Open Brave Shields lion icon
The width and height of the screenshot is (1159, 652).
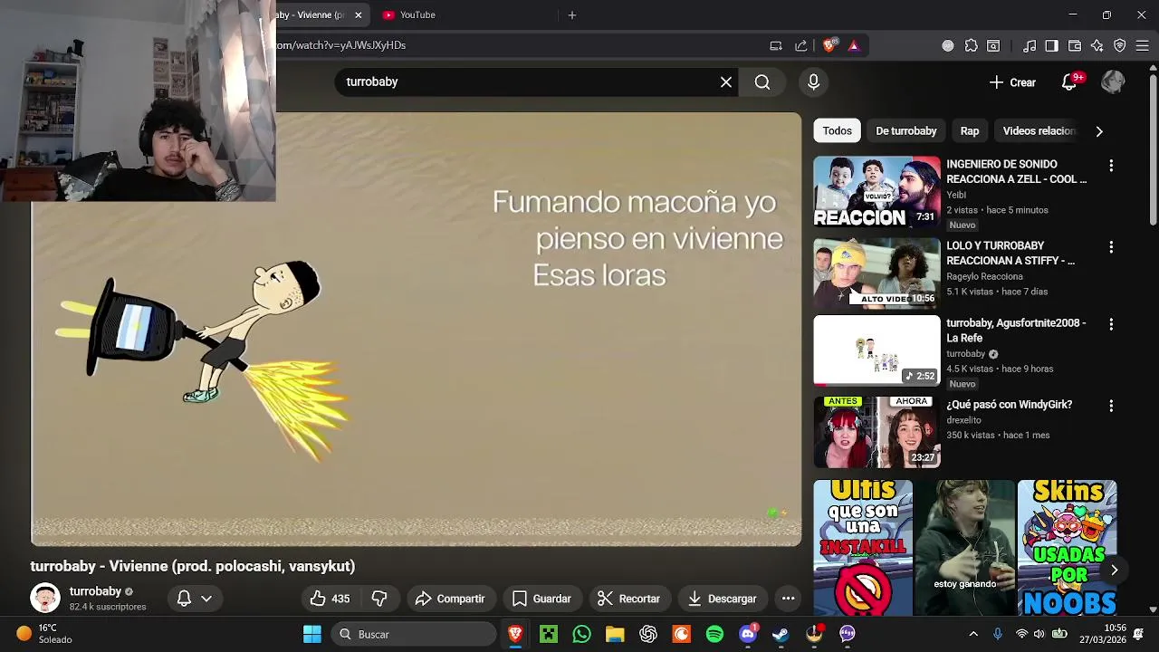[x=829, y=45]
